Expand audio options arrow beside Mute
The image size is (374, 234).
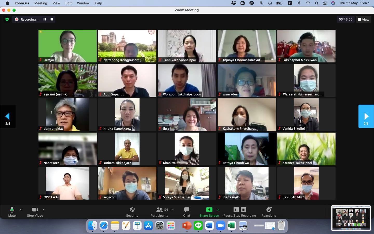20,210
